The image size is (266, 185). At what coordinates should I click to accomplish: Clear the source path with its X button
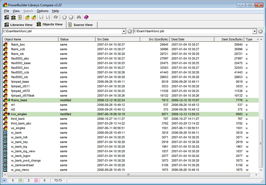click(x=130, y=31)
